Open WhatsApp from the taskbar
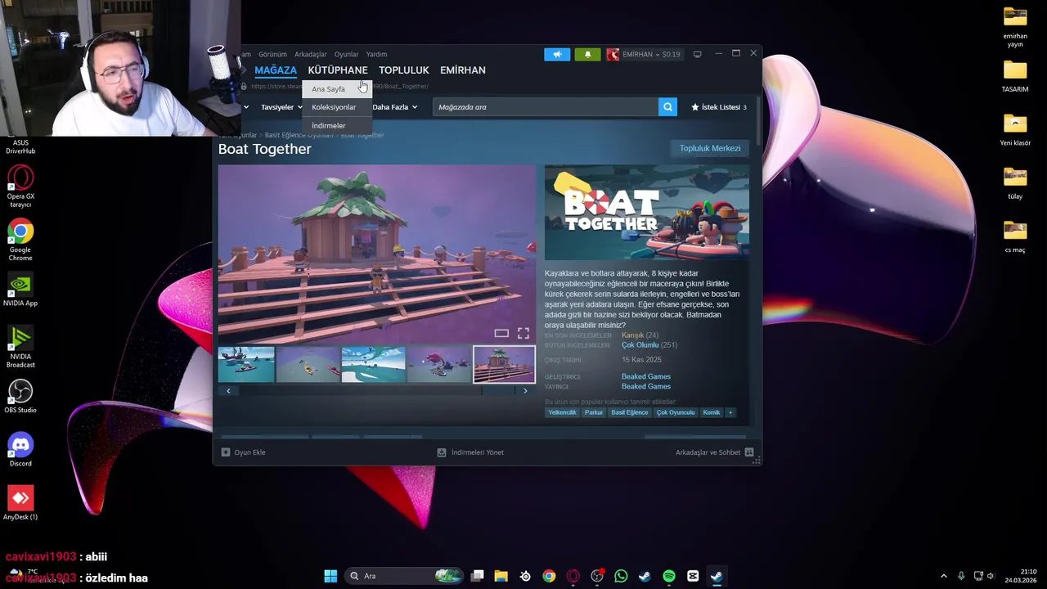This screenshot has width=1047, height=589. click(x=621, y=576)
